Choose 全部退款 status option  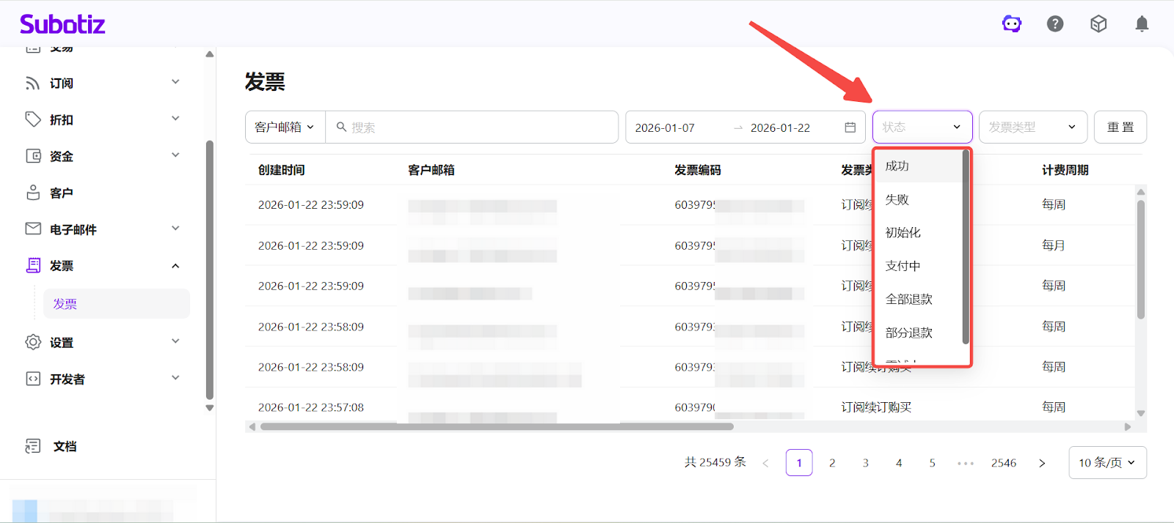tap(909, 299)
